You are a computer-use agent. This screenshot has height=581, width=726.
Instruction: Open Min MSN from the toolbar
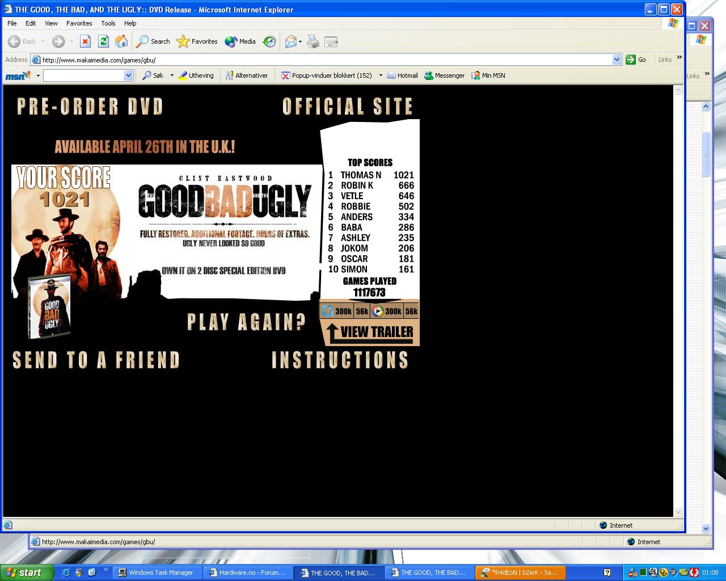(488, 75)
